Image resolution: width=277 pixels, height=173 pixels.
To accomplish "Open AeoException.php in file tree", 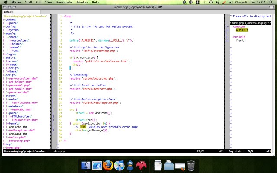I will (20, 130).
